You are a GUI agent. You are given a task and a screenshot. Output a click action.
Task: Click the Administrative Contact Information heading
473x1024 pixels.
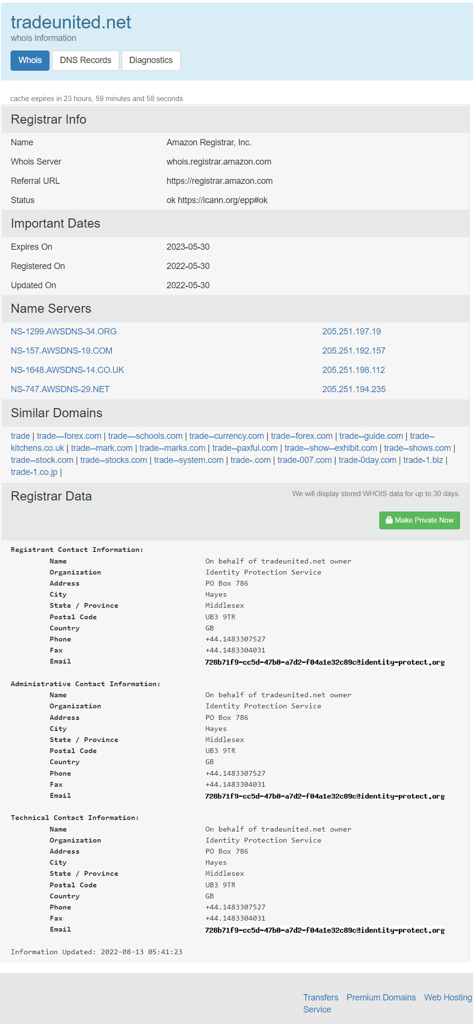[x=86, y=684]
